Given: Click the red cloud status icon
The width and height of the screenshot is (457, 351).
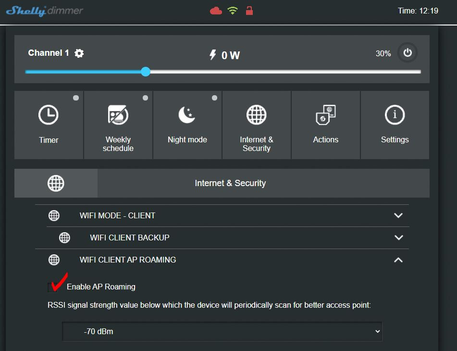Looking at the screenshot, I should coord(216,11).
